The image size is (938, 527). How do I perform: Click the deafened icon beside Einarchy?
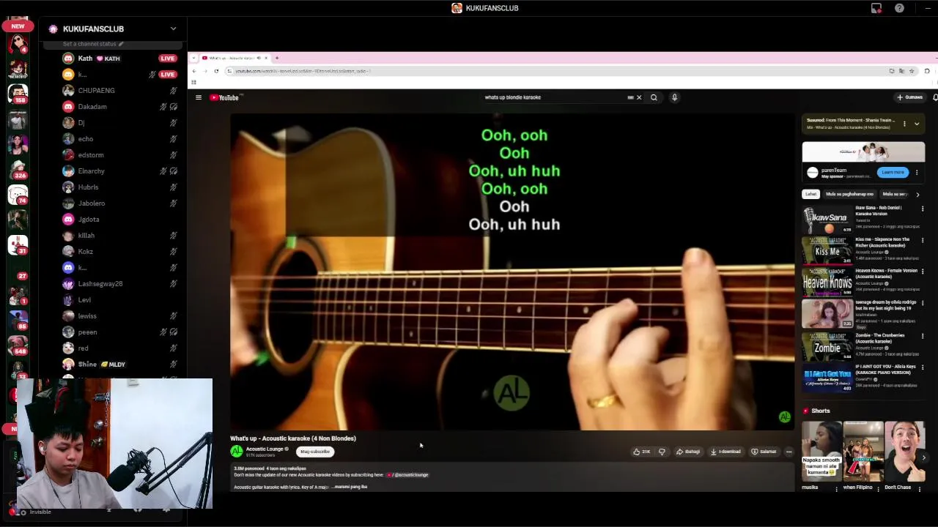pos(173,171)
